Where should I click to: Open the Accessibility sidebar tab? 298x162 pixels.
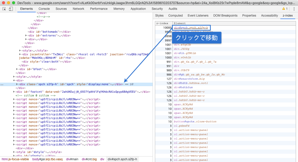(269, 16)
